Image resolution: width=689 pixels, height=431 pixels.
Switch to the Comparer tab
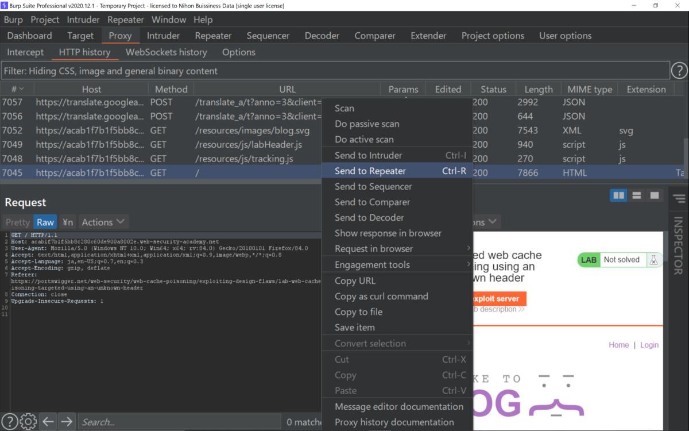375,36
